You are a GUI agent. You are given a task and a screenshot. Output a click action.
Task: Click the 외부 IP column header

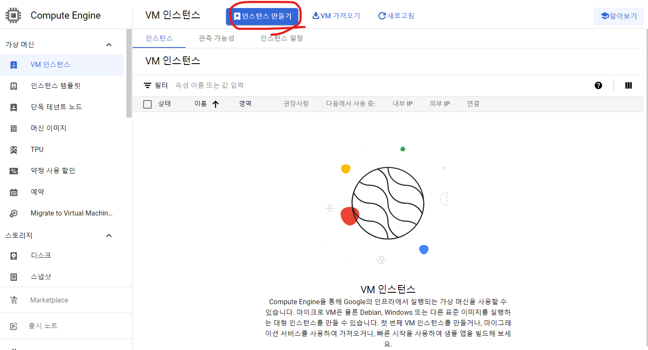[x=440, y=104]
